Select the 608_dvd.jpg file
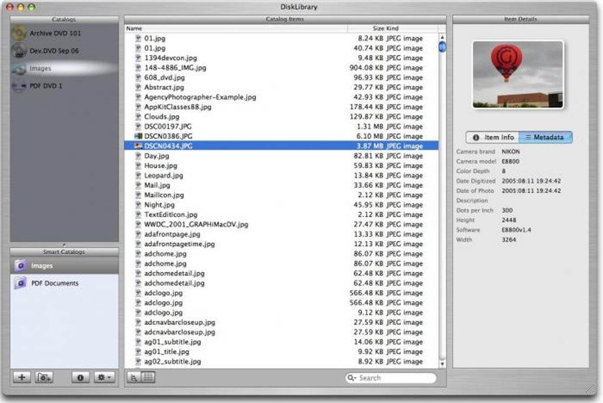The height and width of the screenshot is (403, 603). (281, 77)
